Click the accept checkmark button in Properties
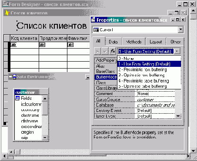Image resolution: width=197 pixels, height=161 pixels. [x=105, y=51]
